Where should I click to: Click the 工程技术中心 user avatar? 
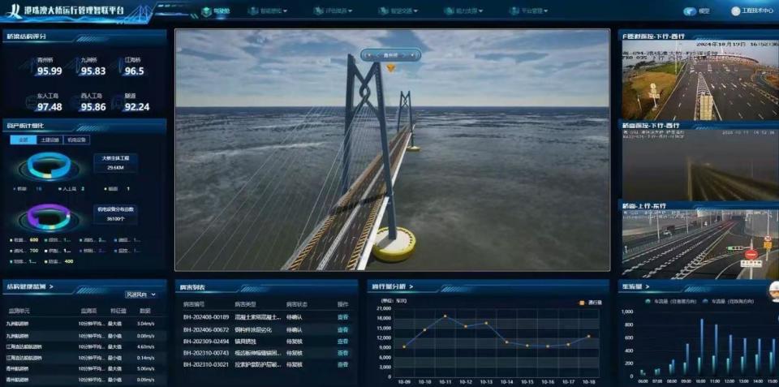pos(735,11)
